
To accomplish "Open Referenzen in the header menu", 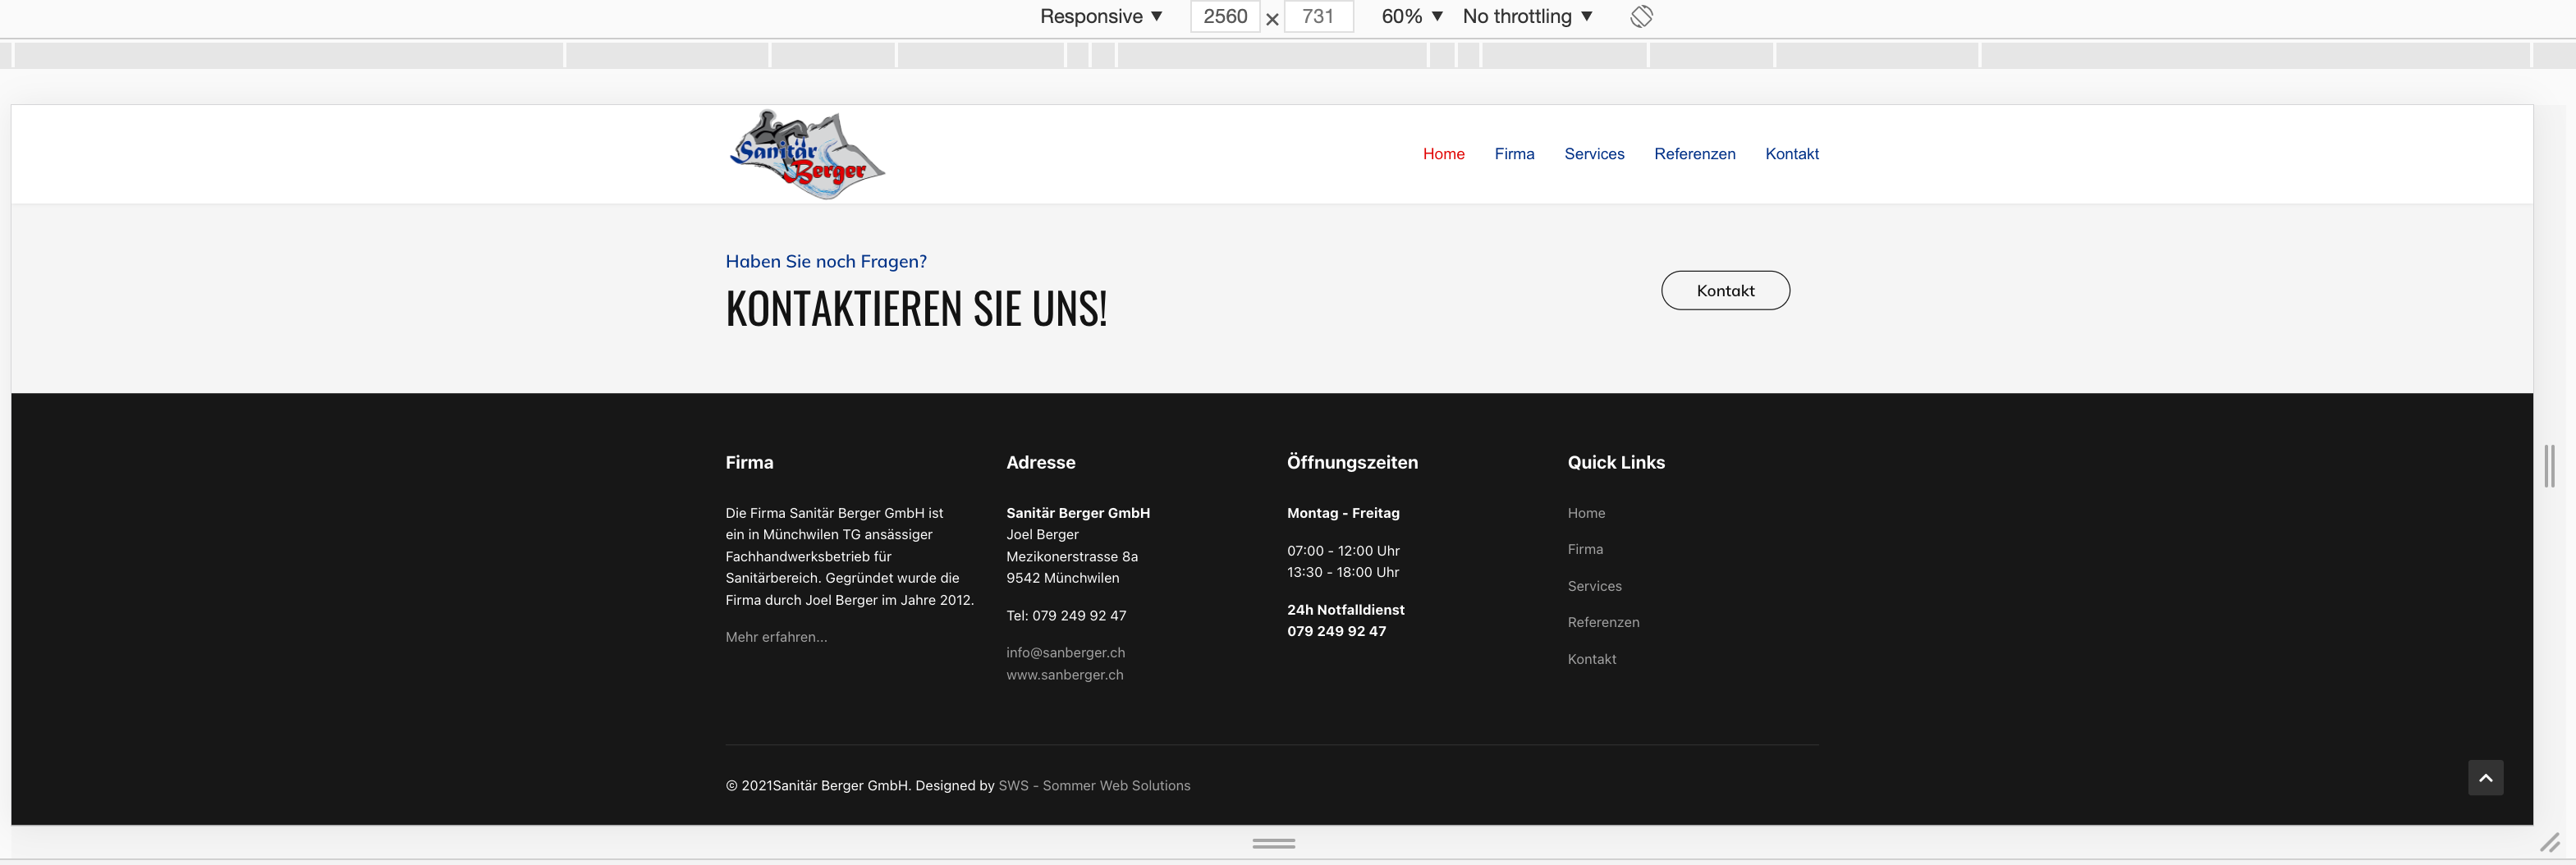I will 1694,154.
